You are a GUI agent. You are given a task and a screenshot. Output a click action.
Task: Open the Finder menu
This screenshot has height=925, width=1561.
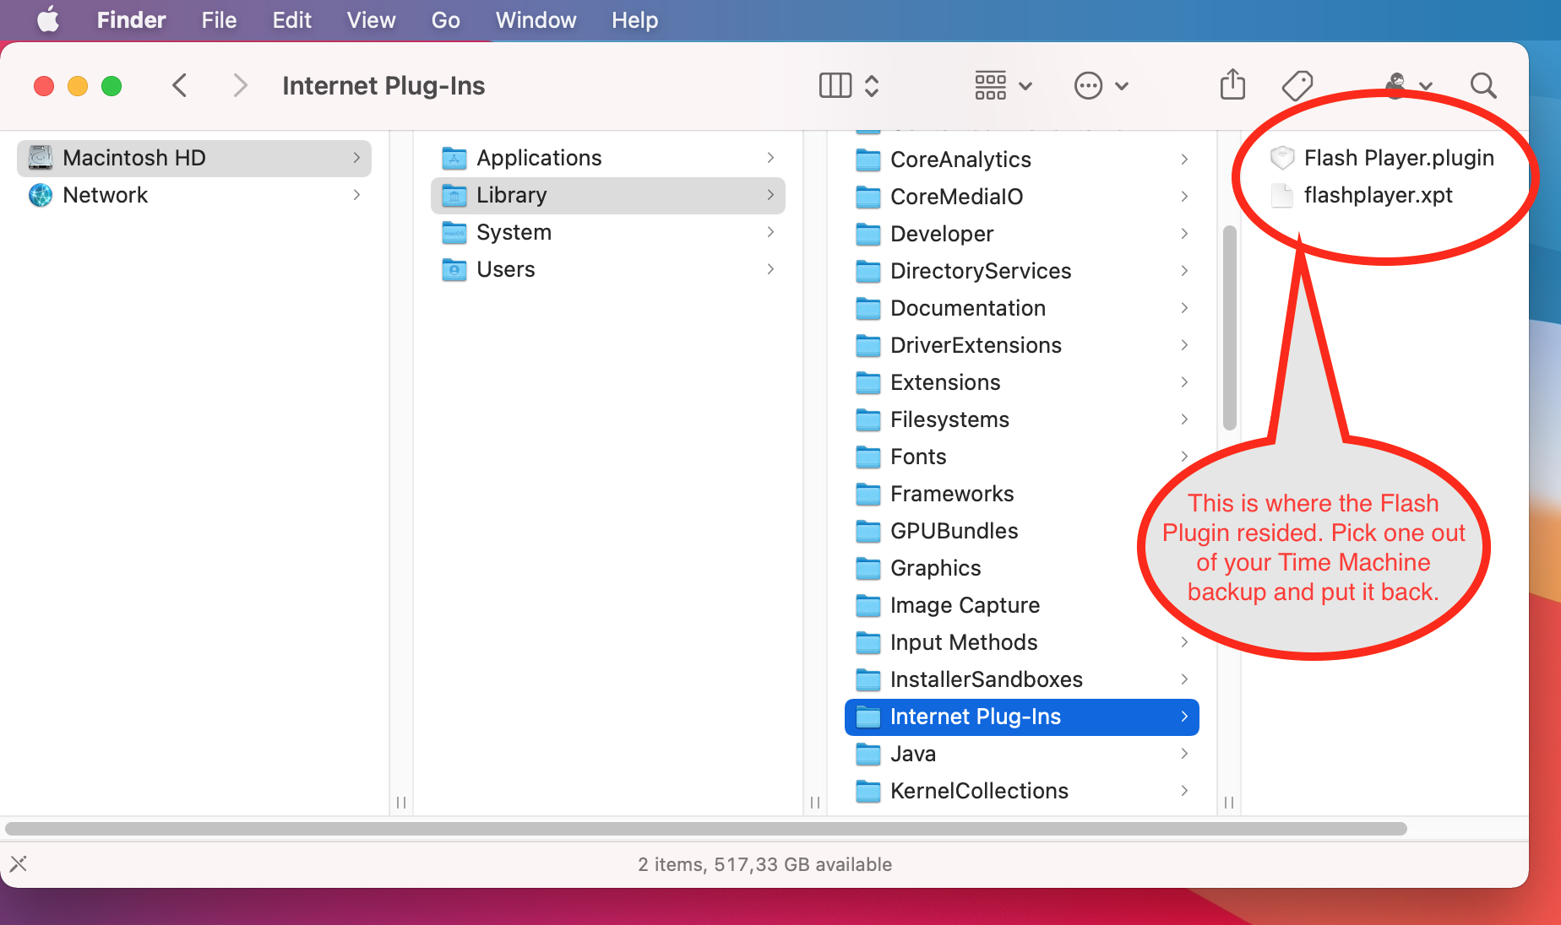coord(131,19)
